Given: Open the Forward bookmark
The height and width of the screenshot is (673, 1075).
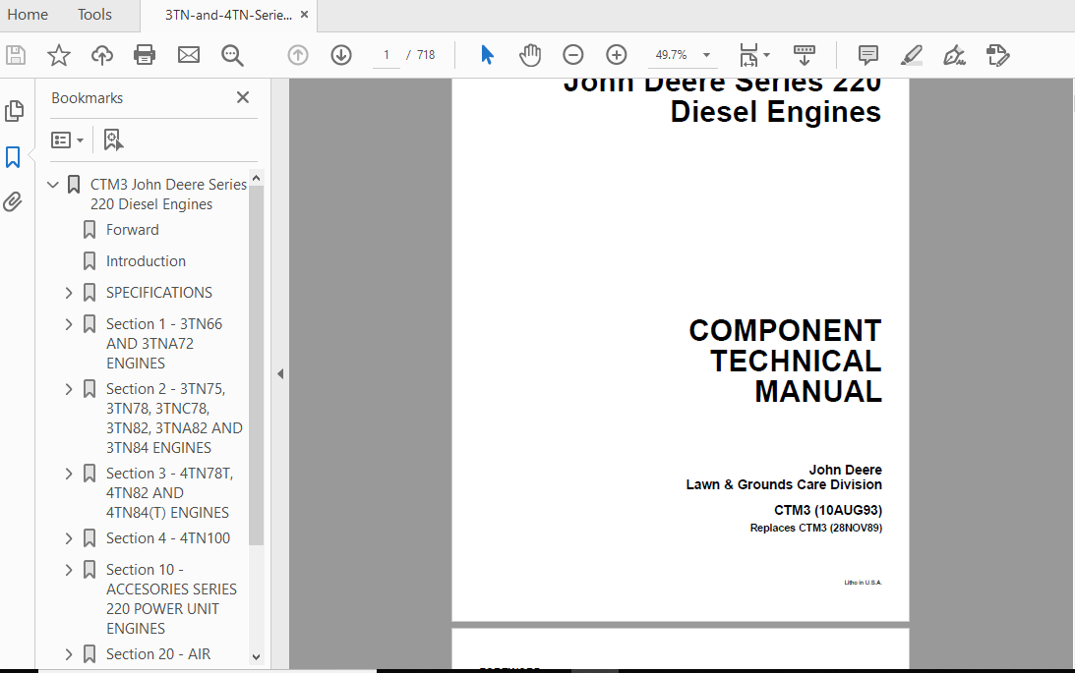Looking at the screenshot, I should tap(133, 230).
